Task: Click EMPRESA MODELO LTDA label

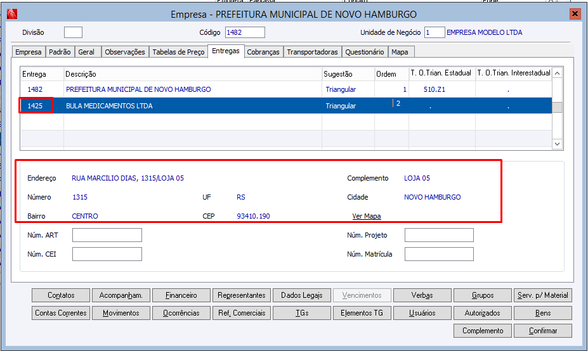Action: click(x=484, y=32)
